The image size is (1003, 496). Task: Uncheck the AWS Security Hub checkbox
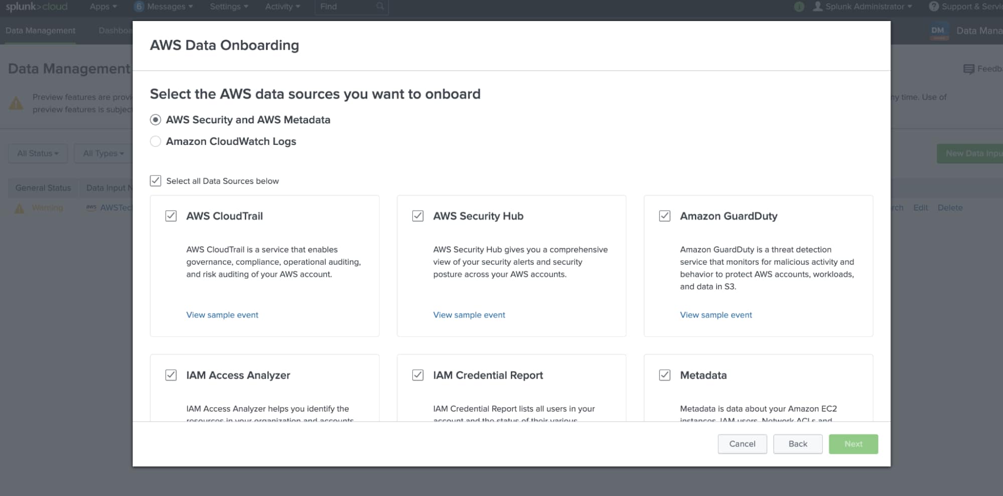pyautogui.click(x=418, y=216)
